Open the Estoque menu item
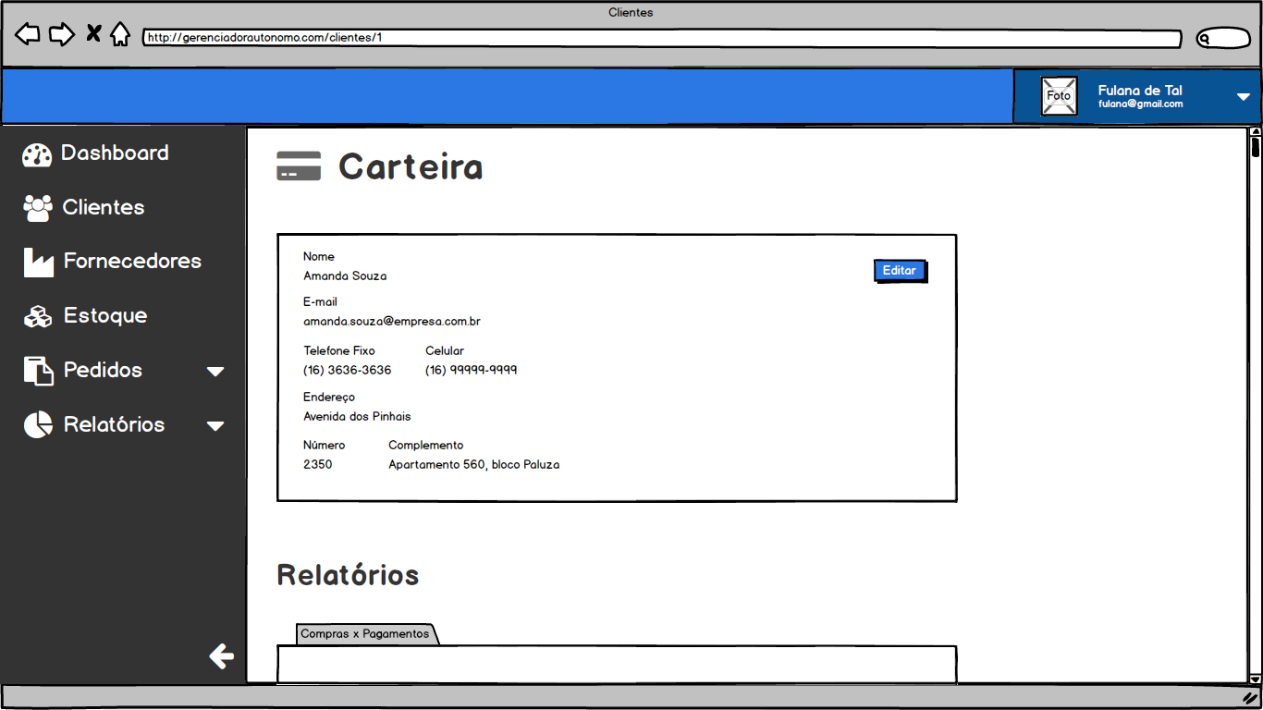The image size is (1263, 710). point(104,316)
